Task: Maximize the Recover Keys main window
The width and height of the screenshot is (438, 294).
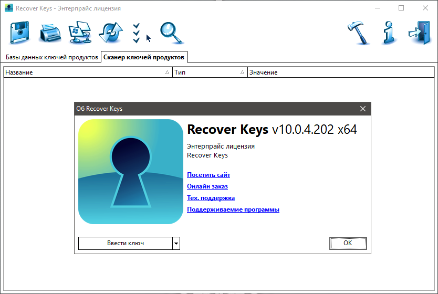Action: pos(401,8)
